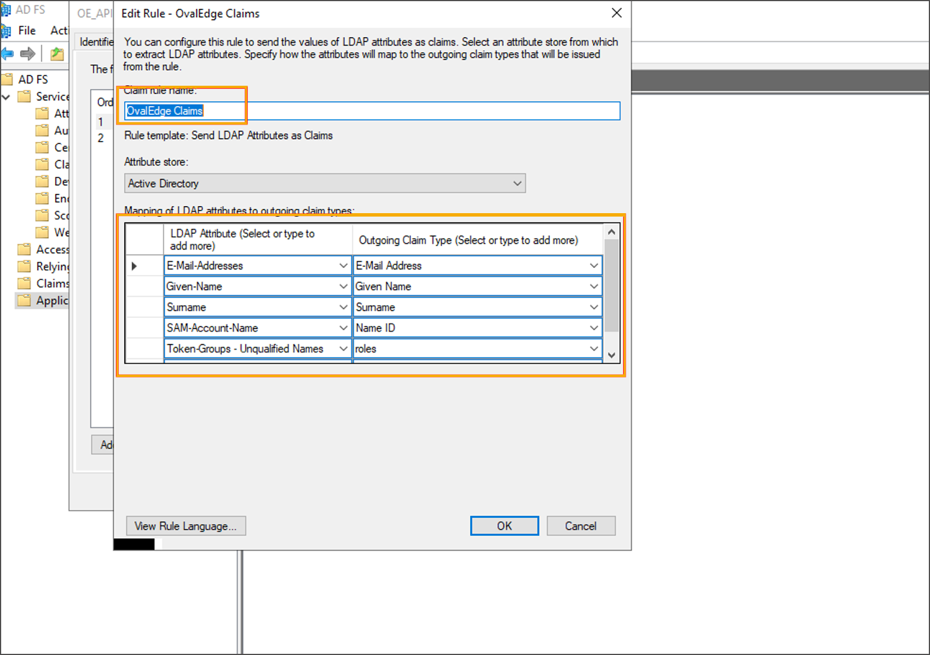Click the back arrow toolbar icon
The image size is (930, 655).
(8, 54)
